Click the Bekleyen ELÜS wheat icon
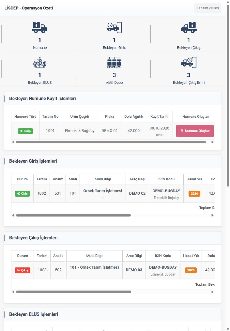The height and width of the screenshot is (331, 230). [40, 63]
